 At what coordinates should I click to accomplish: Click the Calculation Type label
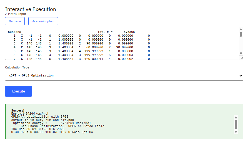[x=17, y=67]
